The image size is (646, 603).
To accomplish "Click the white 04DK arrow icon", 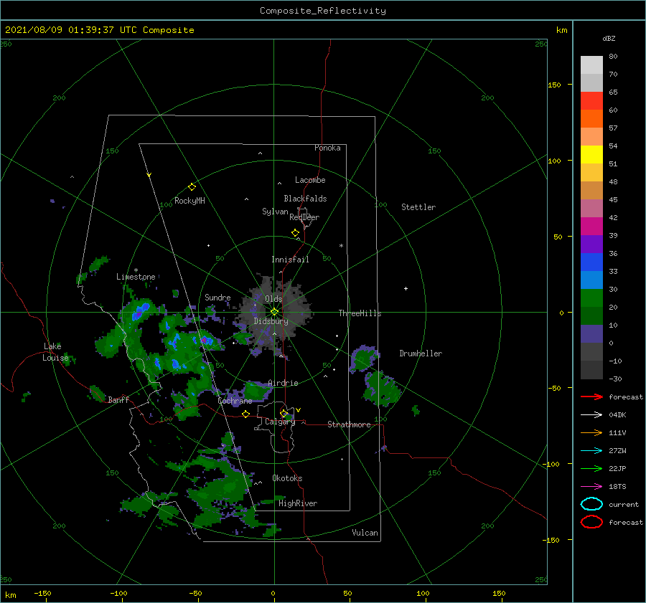I will click(591, 415).
